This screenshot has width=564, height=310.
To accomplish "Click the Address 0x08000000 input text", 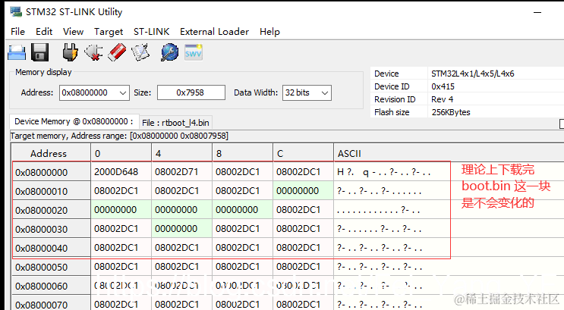I will point(85,92).
